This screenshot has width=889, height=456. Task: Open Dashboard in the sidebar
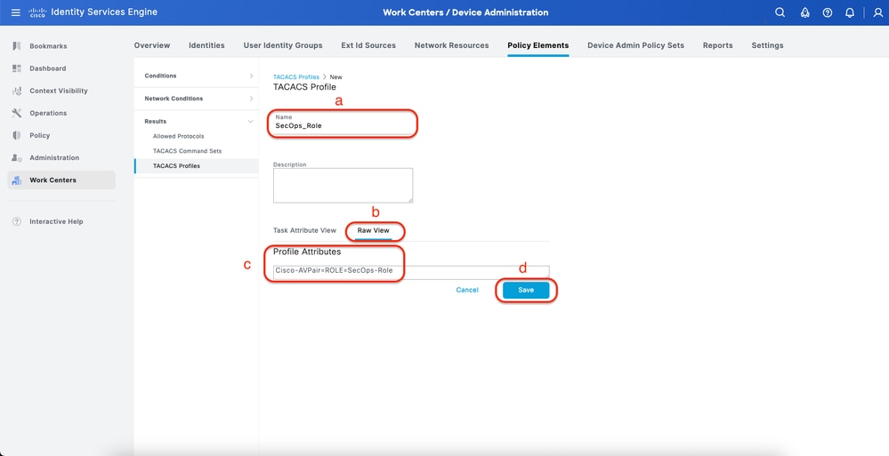(48, 68)
